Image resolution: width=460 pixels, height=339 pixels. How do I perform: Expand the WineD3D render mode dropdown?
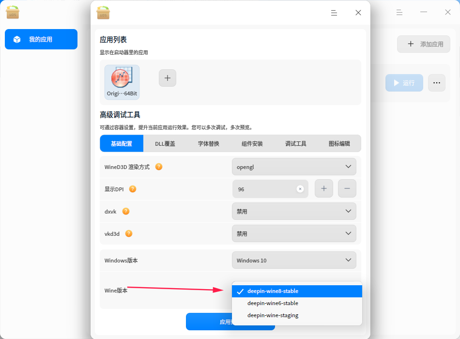tap(294, 167)
